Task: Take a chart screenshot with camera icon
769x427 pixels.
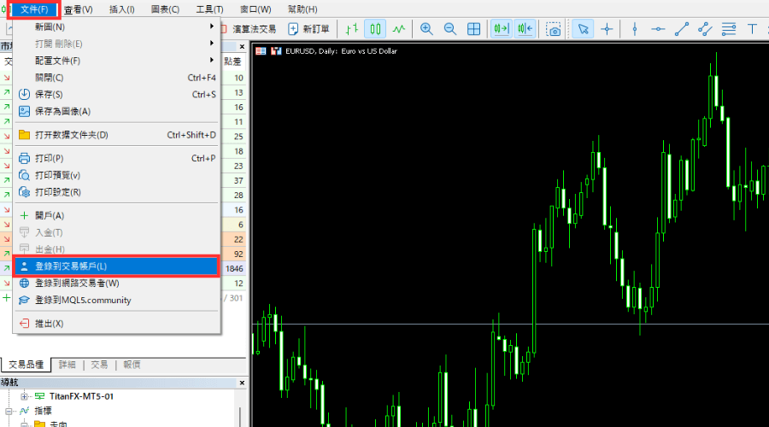Action: click(x=555, y=29)
